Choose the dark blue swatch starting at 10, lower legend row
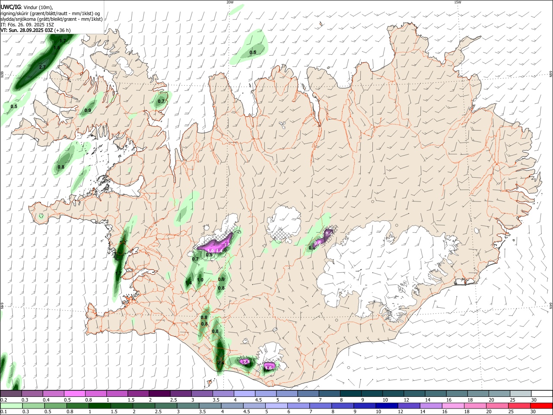This screenshot has width=553, height=415. click(387, 405)
